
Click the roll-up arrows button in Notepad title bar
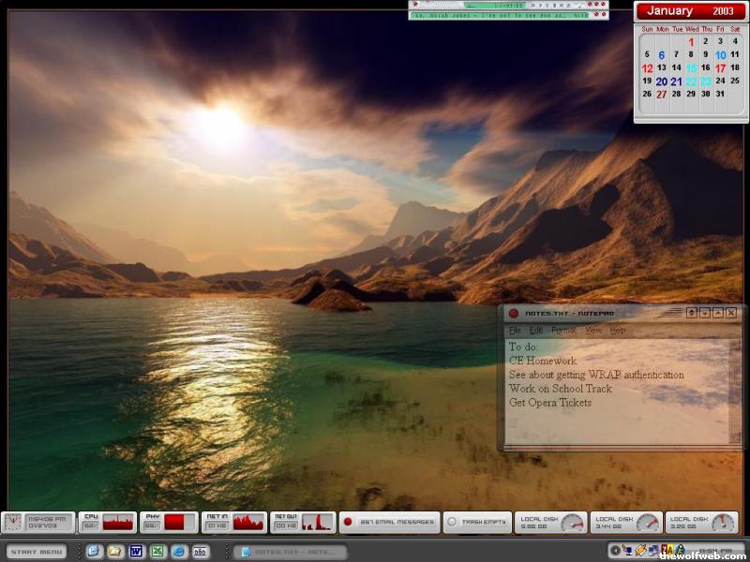[x=691, y=313]
